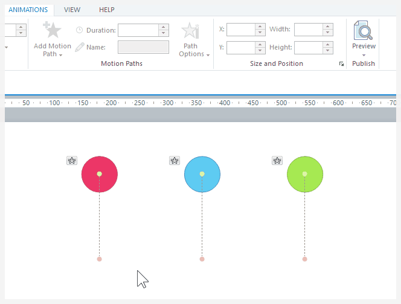Focus the Duration input field
Image resolution: width=401 pixels, height=304 pixels.
[138, 30]
